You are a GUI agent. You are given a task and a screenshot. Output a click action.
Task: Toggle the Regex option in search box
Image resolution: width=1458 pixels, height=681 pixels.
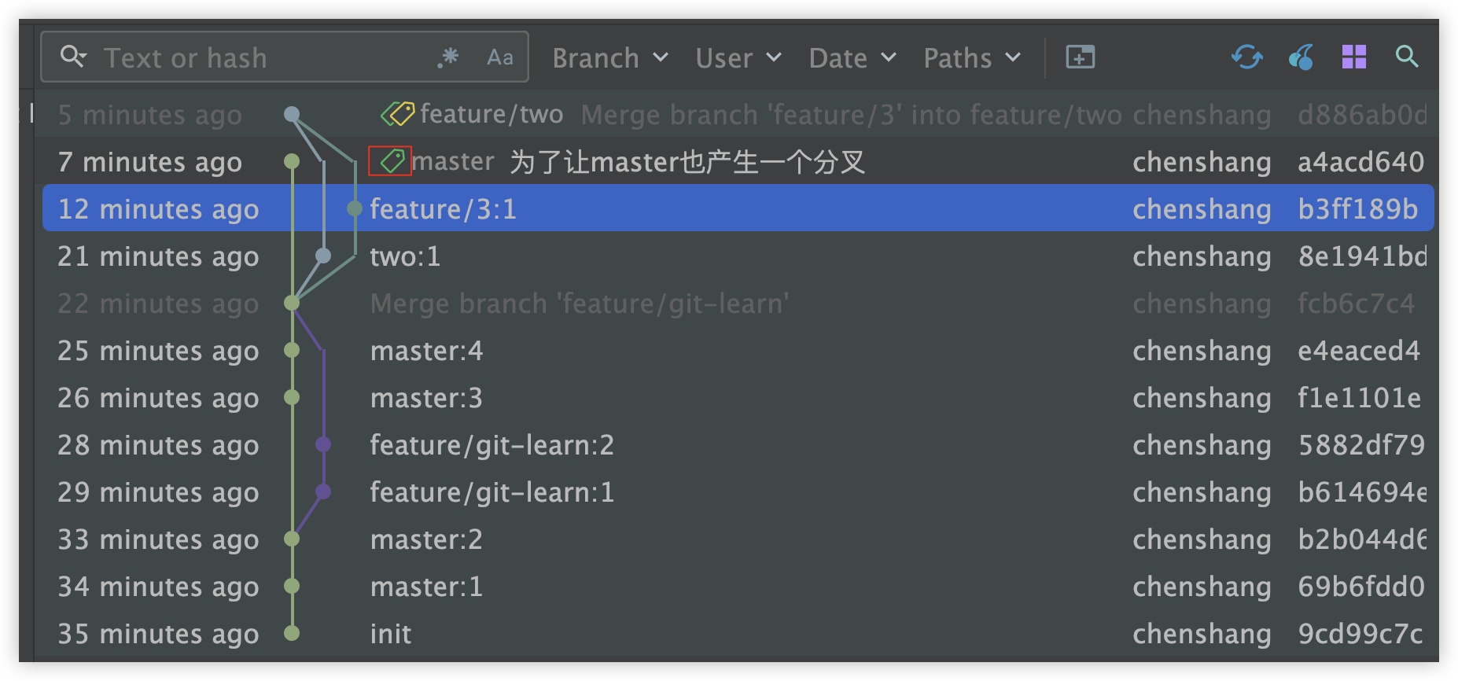click(x=448, y=57)
